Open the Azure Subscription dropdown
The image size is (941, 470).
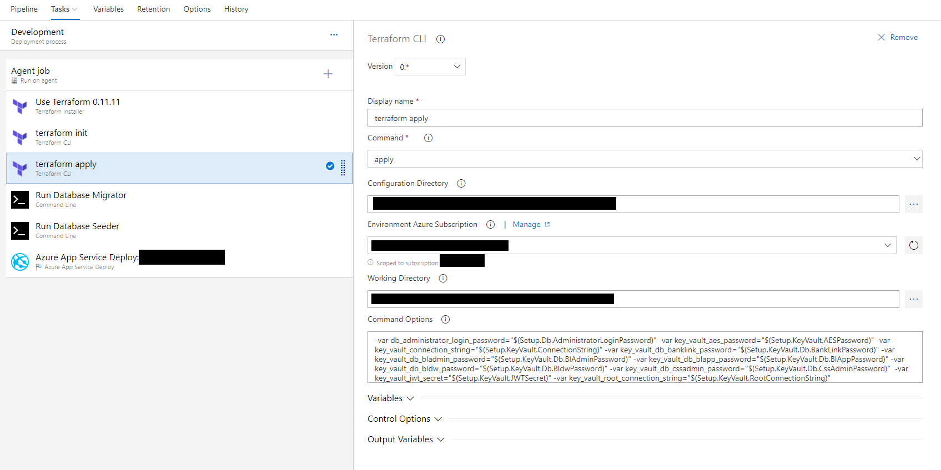point(632,245)
